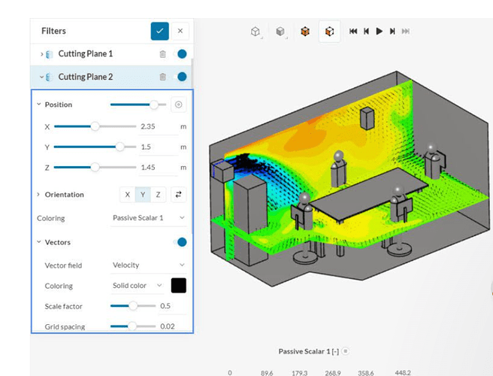Select the Cutting Plane 1 filter icon
Image resolution: width=493 pixels, height=376 pixels.
[x=50, y=54]
